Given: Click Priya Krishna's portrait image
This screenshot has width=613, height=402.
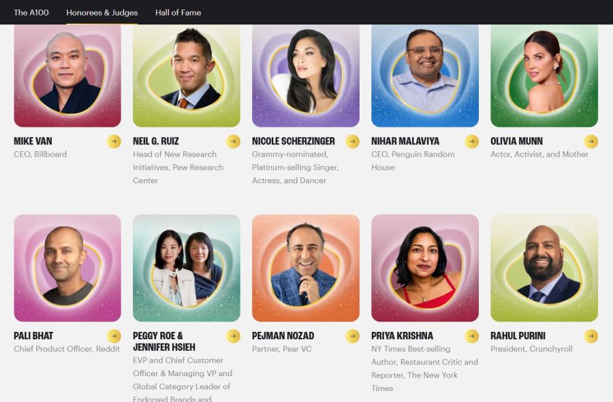Looking at the screenshot, I should coord(425,268).
